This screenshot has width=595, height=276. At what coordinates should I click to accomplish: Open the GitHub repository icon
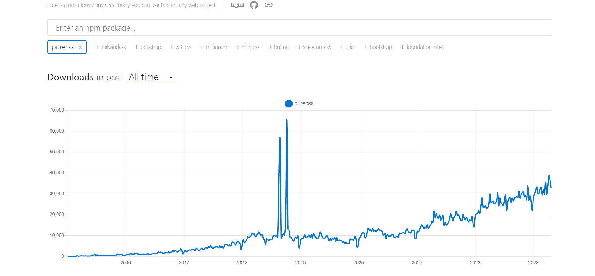(x=254, y=5)
